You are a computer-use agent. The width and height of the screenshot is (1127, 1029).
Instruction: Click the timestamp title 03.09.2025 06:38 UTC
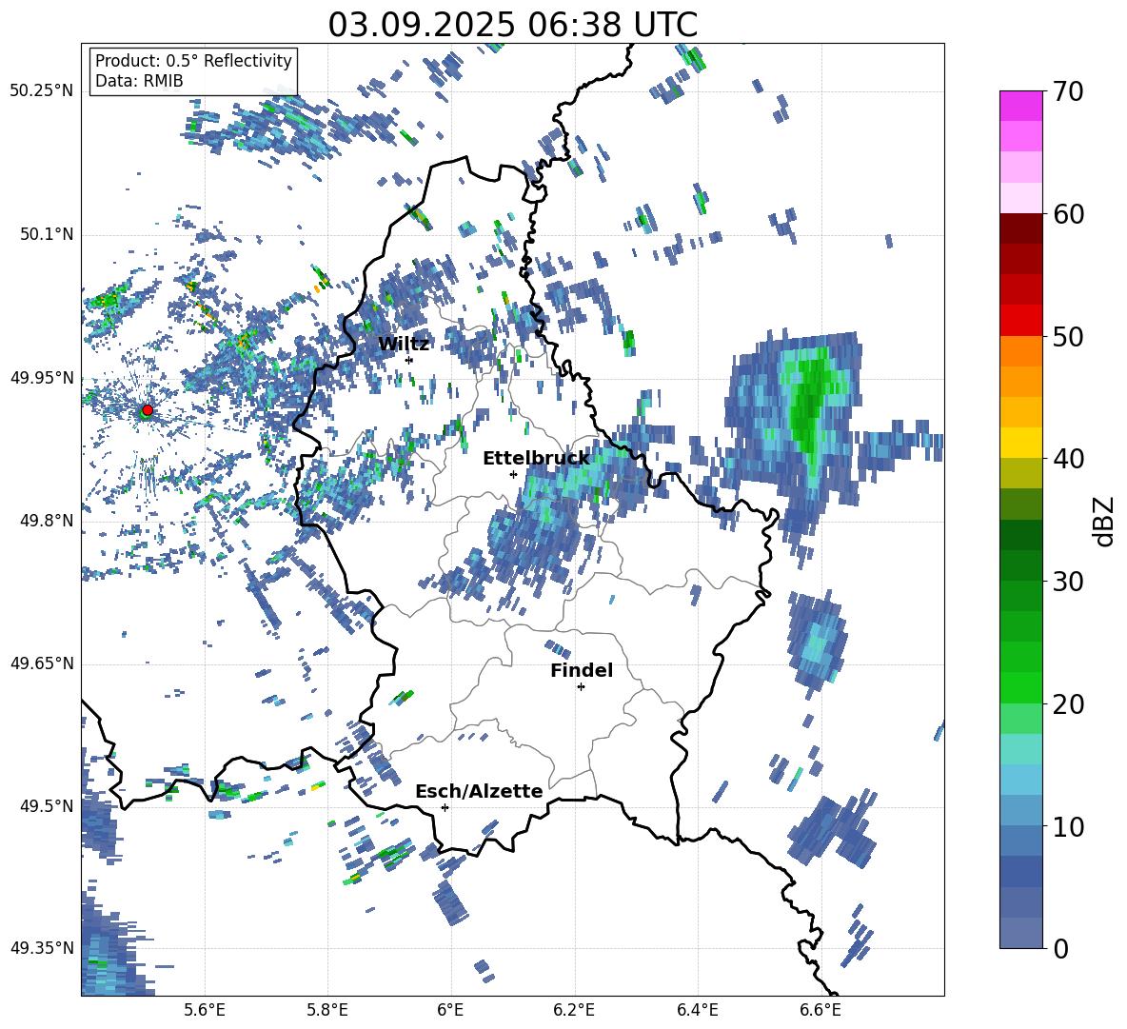(x=512, y=25)
